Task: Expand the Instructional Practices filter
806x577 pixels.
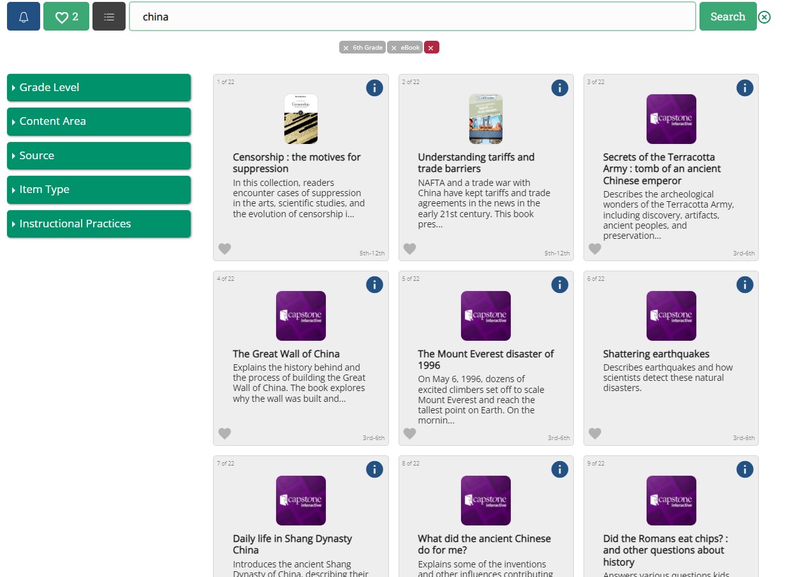Action: point(99,224)
